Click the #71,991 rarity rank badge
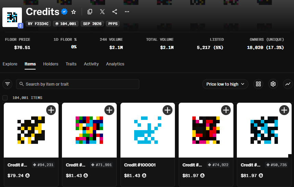294x187 pixels. [102, 165]
